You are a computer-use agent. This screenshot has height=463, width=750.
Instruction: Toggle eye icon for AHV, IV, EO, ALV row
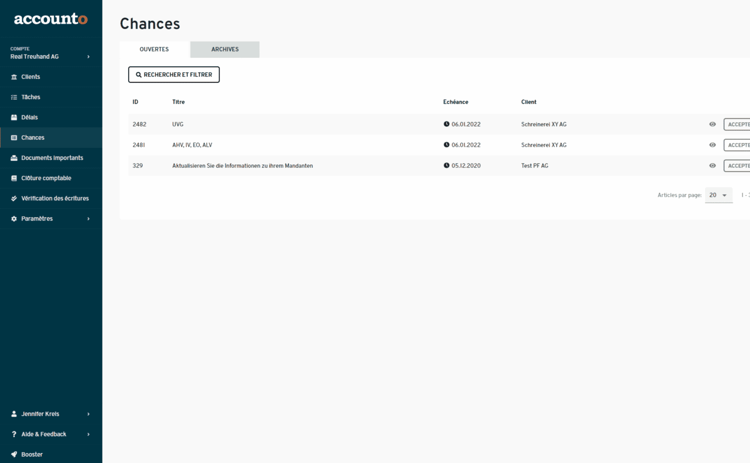pos(712,145)
